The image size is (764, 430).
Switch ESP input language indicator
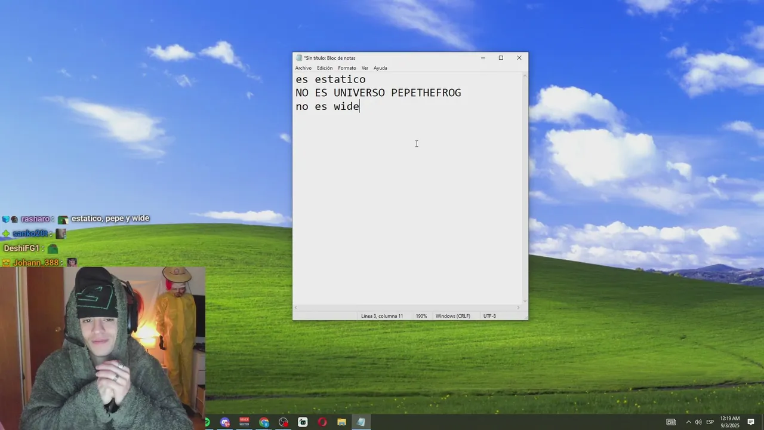click(x=710, y=422)
